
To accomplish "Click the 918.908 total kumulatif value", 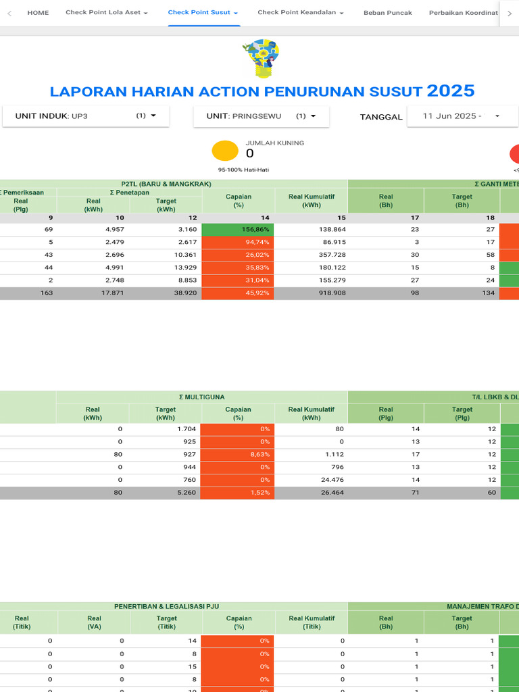I will click(x=331, y=293).
